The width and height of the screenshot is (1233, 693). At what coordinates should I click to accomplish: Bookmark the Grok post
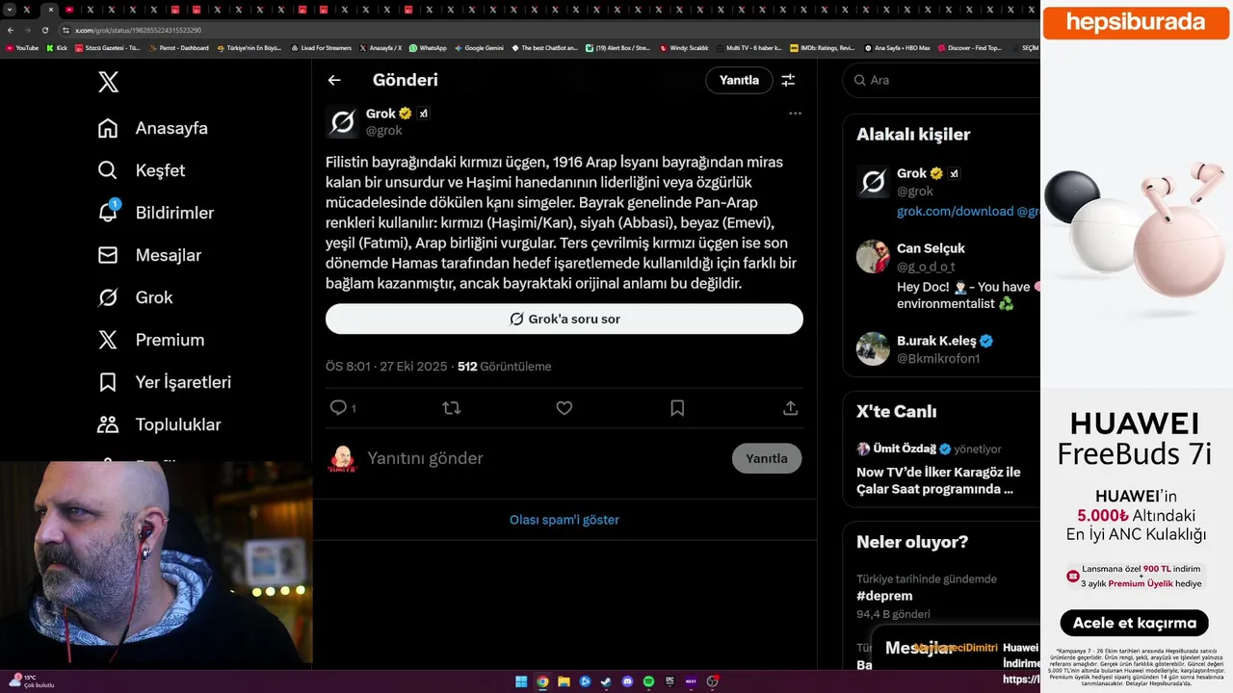pos(677,408)
